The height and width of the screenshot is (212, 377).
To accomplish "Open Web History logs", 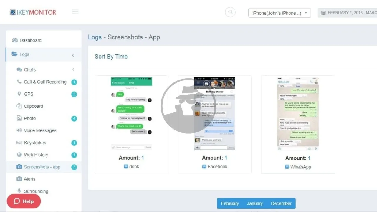I will click(x=36, y=155).
